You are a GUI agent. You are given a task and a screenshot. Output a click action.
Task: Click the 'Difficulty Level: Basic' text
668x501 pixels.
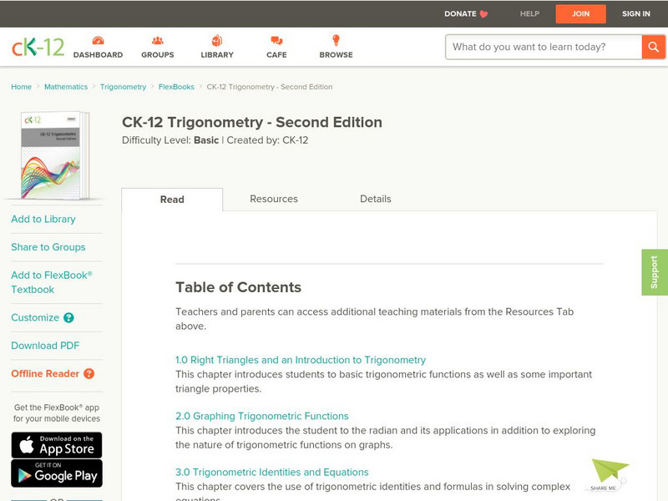pos(170,140)
